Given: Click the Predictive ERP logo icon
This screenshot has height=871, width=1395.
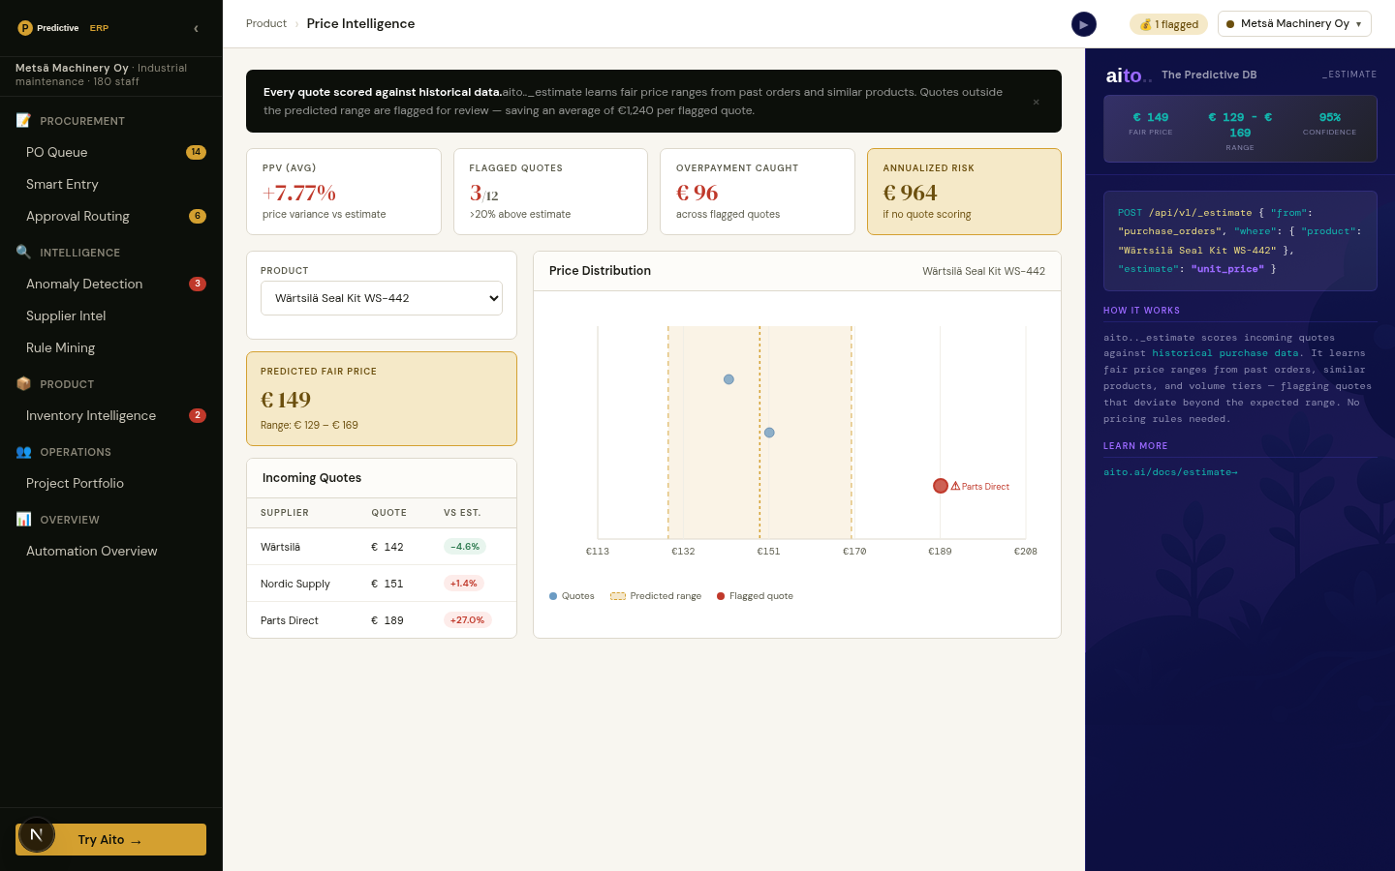Looking at the screenshot, I should 25,28.
